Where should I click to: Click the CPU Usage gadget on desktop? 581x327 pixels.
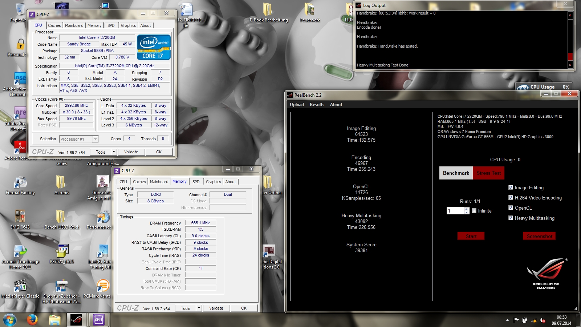[x=544, y=87]
